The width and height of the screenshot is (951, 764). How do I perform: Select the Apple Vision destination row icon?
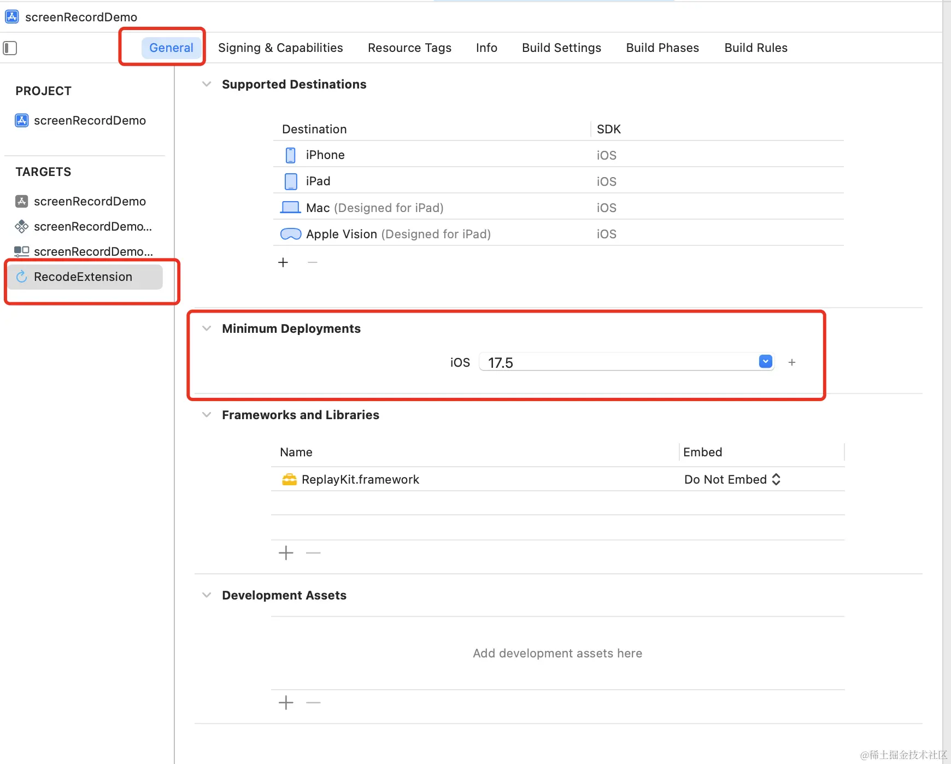291,234
